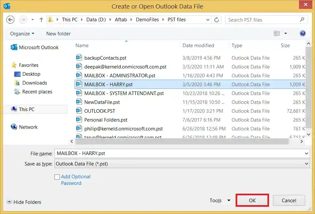315x214 pixels.
Task: Click the Cancel button
Action: coord(289,200)
